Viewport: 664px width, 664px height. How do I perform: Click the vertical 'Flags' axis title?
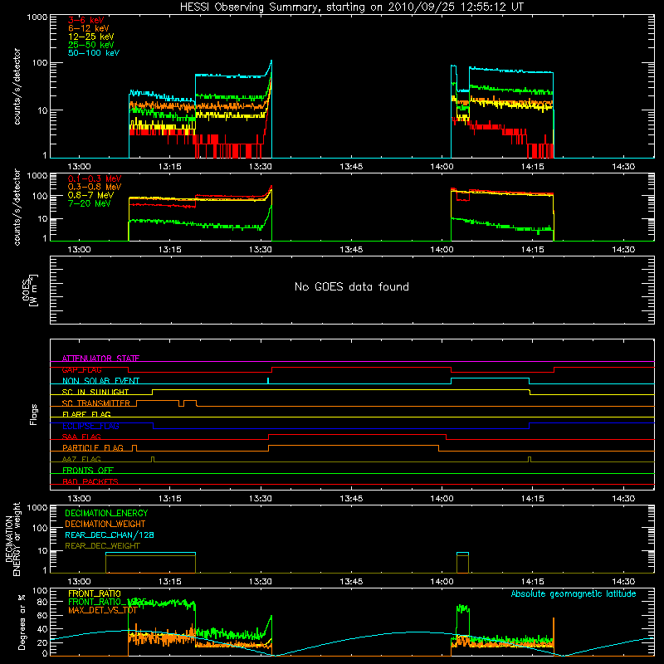tap(34, 414)
